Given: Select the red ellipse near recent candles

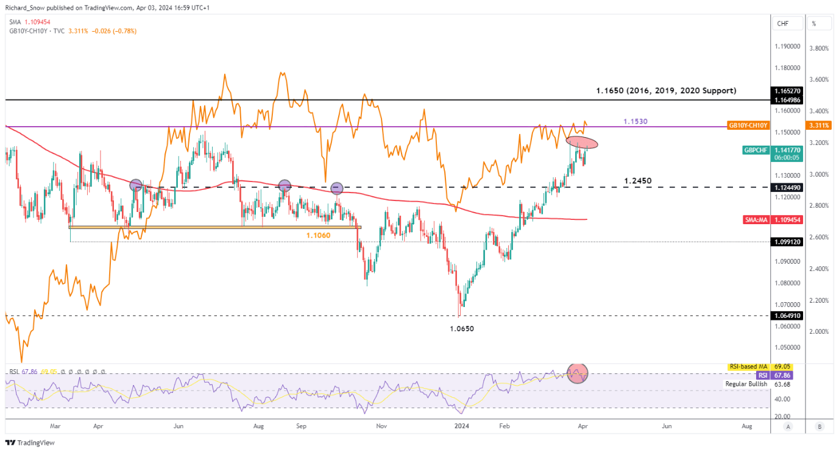Looking at the screenshot, I should tap(582, 143).
